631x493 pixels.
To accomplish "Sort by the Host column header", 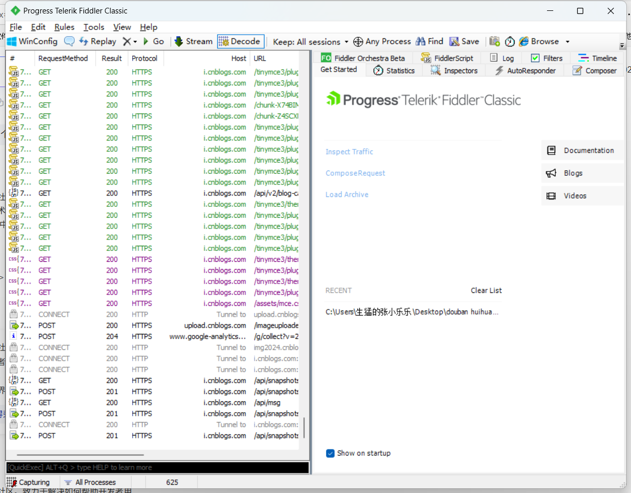I will [207, 58].
